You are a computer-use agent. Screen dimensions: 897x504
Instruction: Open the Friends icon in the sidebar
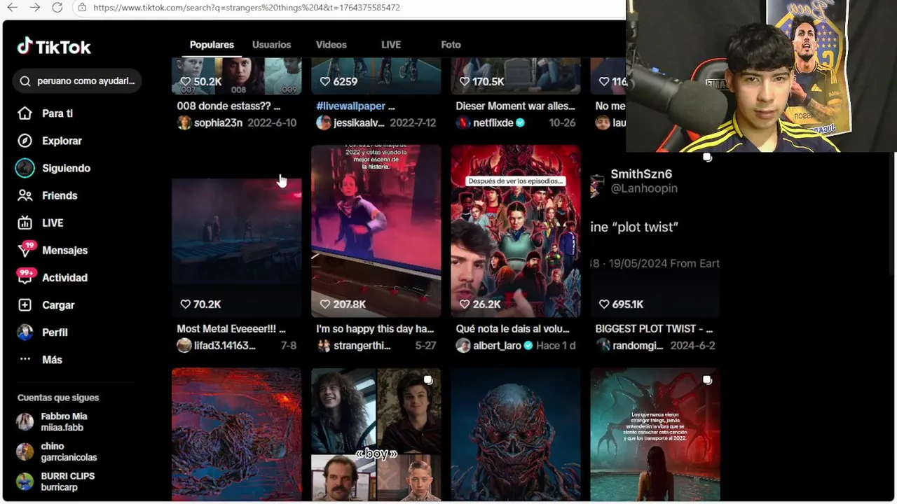coord(25,195)
